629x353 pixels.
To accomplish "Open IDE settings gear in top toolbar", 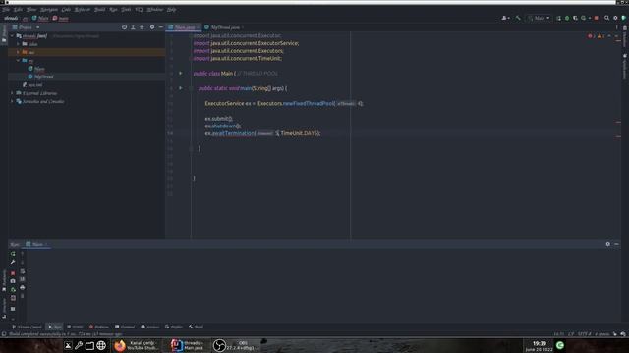I will (x=615, y=18).
